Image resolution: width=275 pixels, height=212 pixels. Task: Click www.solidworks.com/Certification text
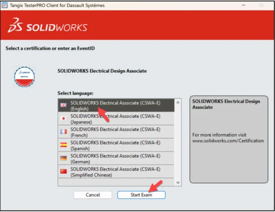pos(228,140)
